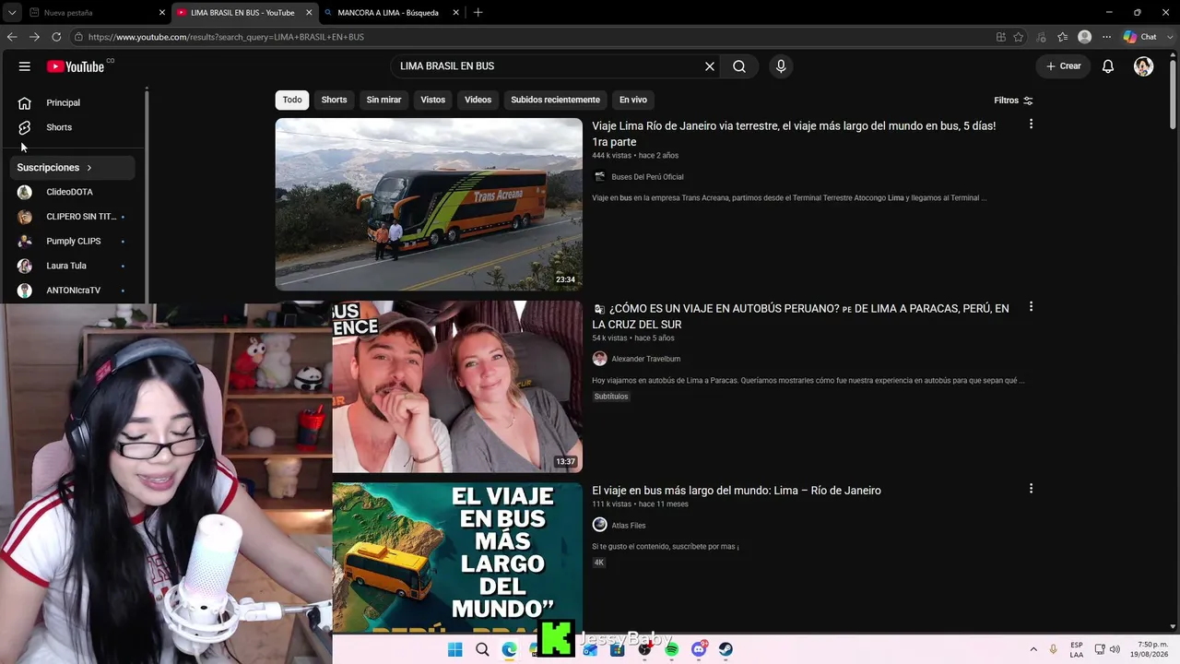Filter results by Videos chip
This screenshot has width=1180, height=664.
pos(478,100)
